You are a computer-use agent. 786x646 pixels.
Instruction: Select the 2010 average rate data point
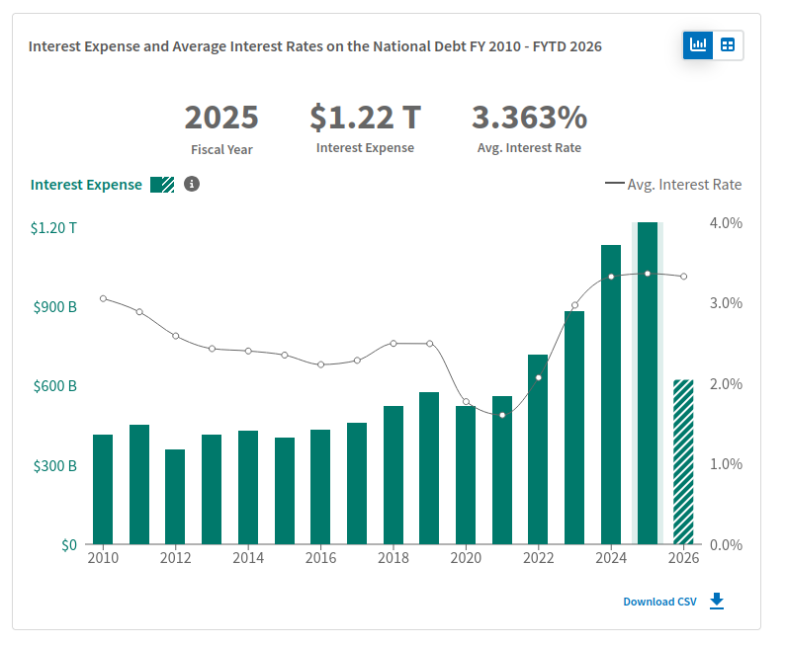pyautogui.click(x=103, y=298)
